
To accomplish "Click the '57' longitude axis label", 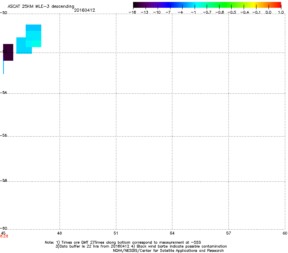I will pyautogui.click(x=228, y=233).
